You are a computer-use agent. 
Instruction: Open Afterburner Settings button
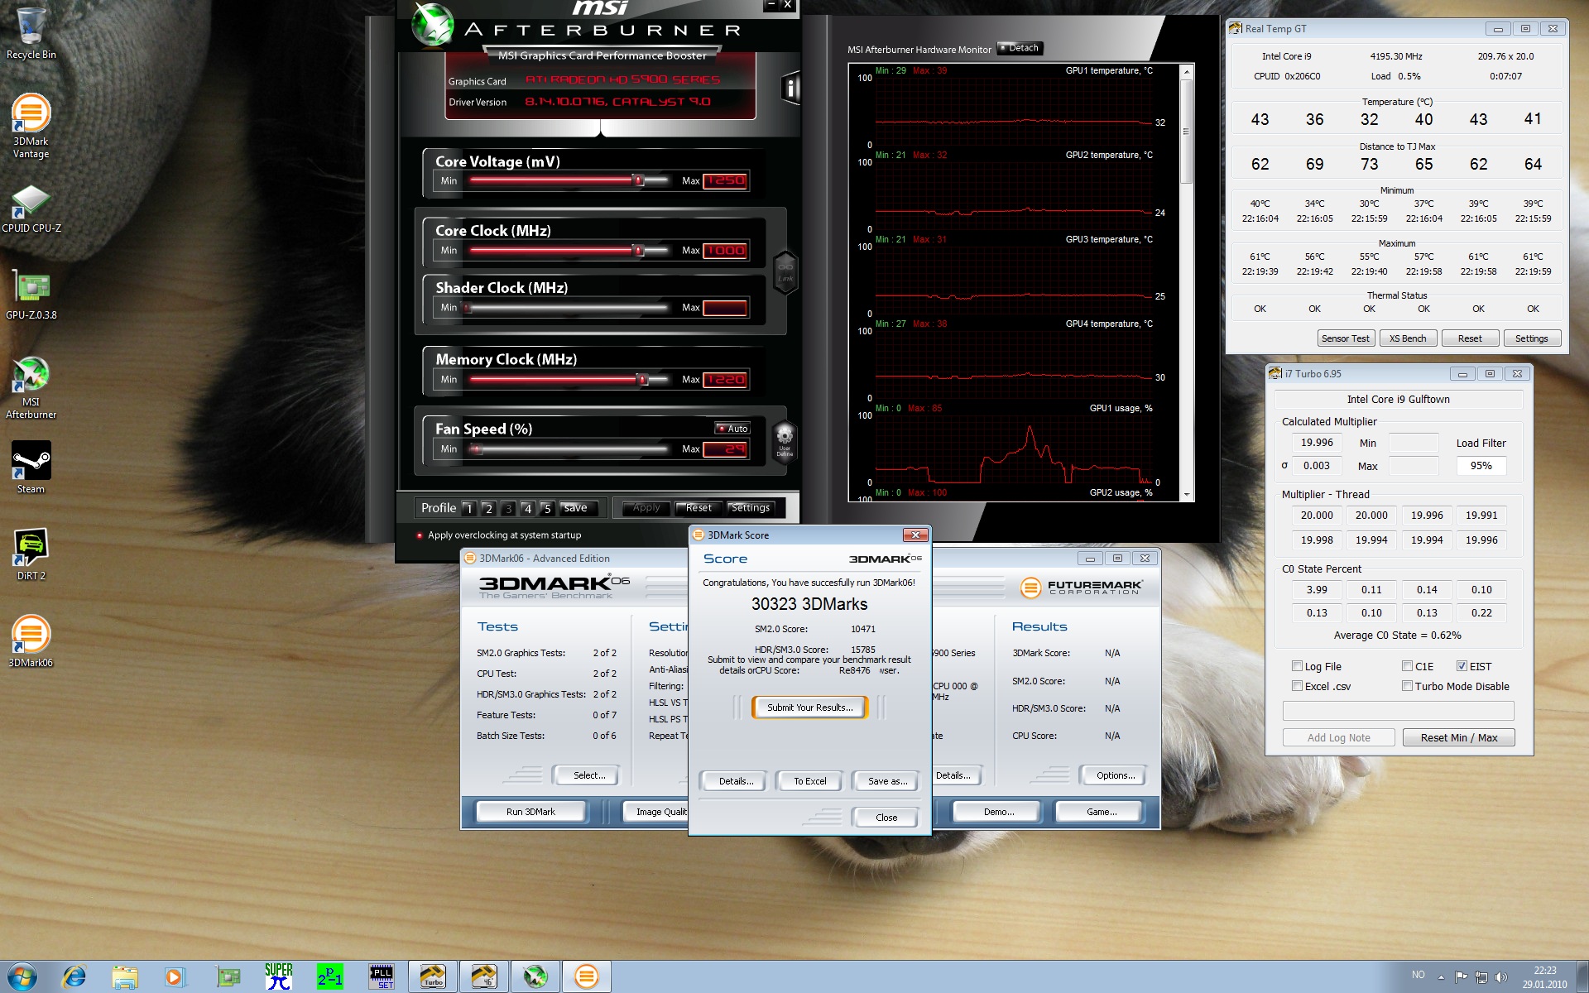pos(751,508)
